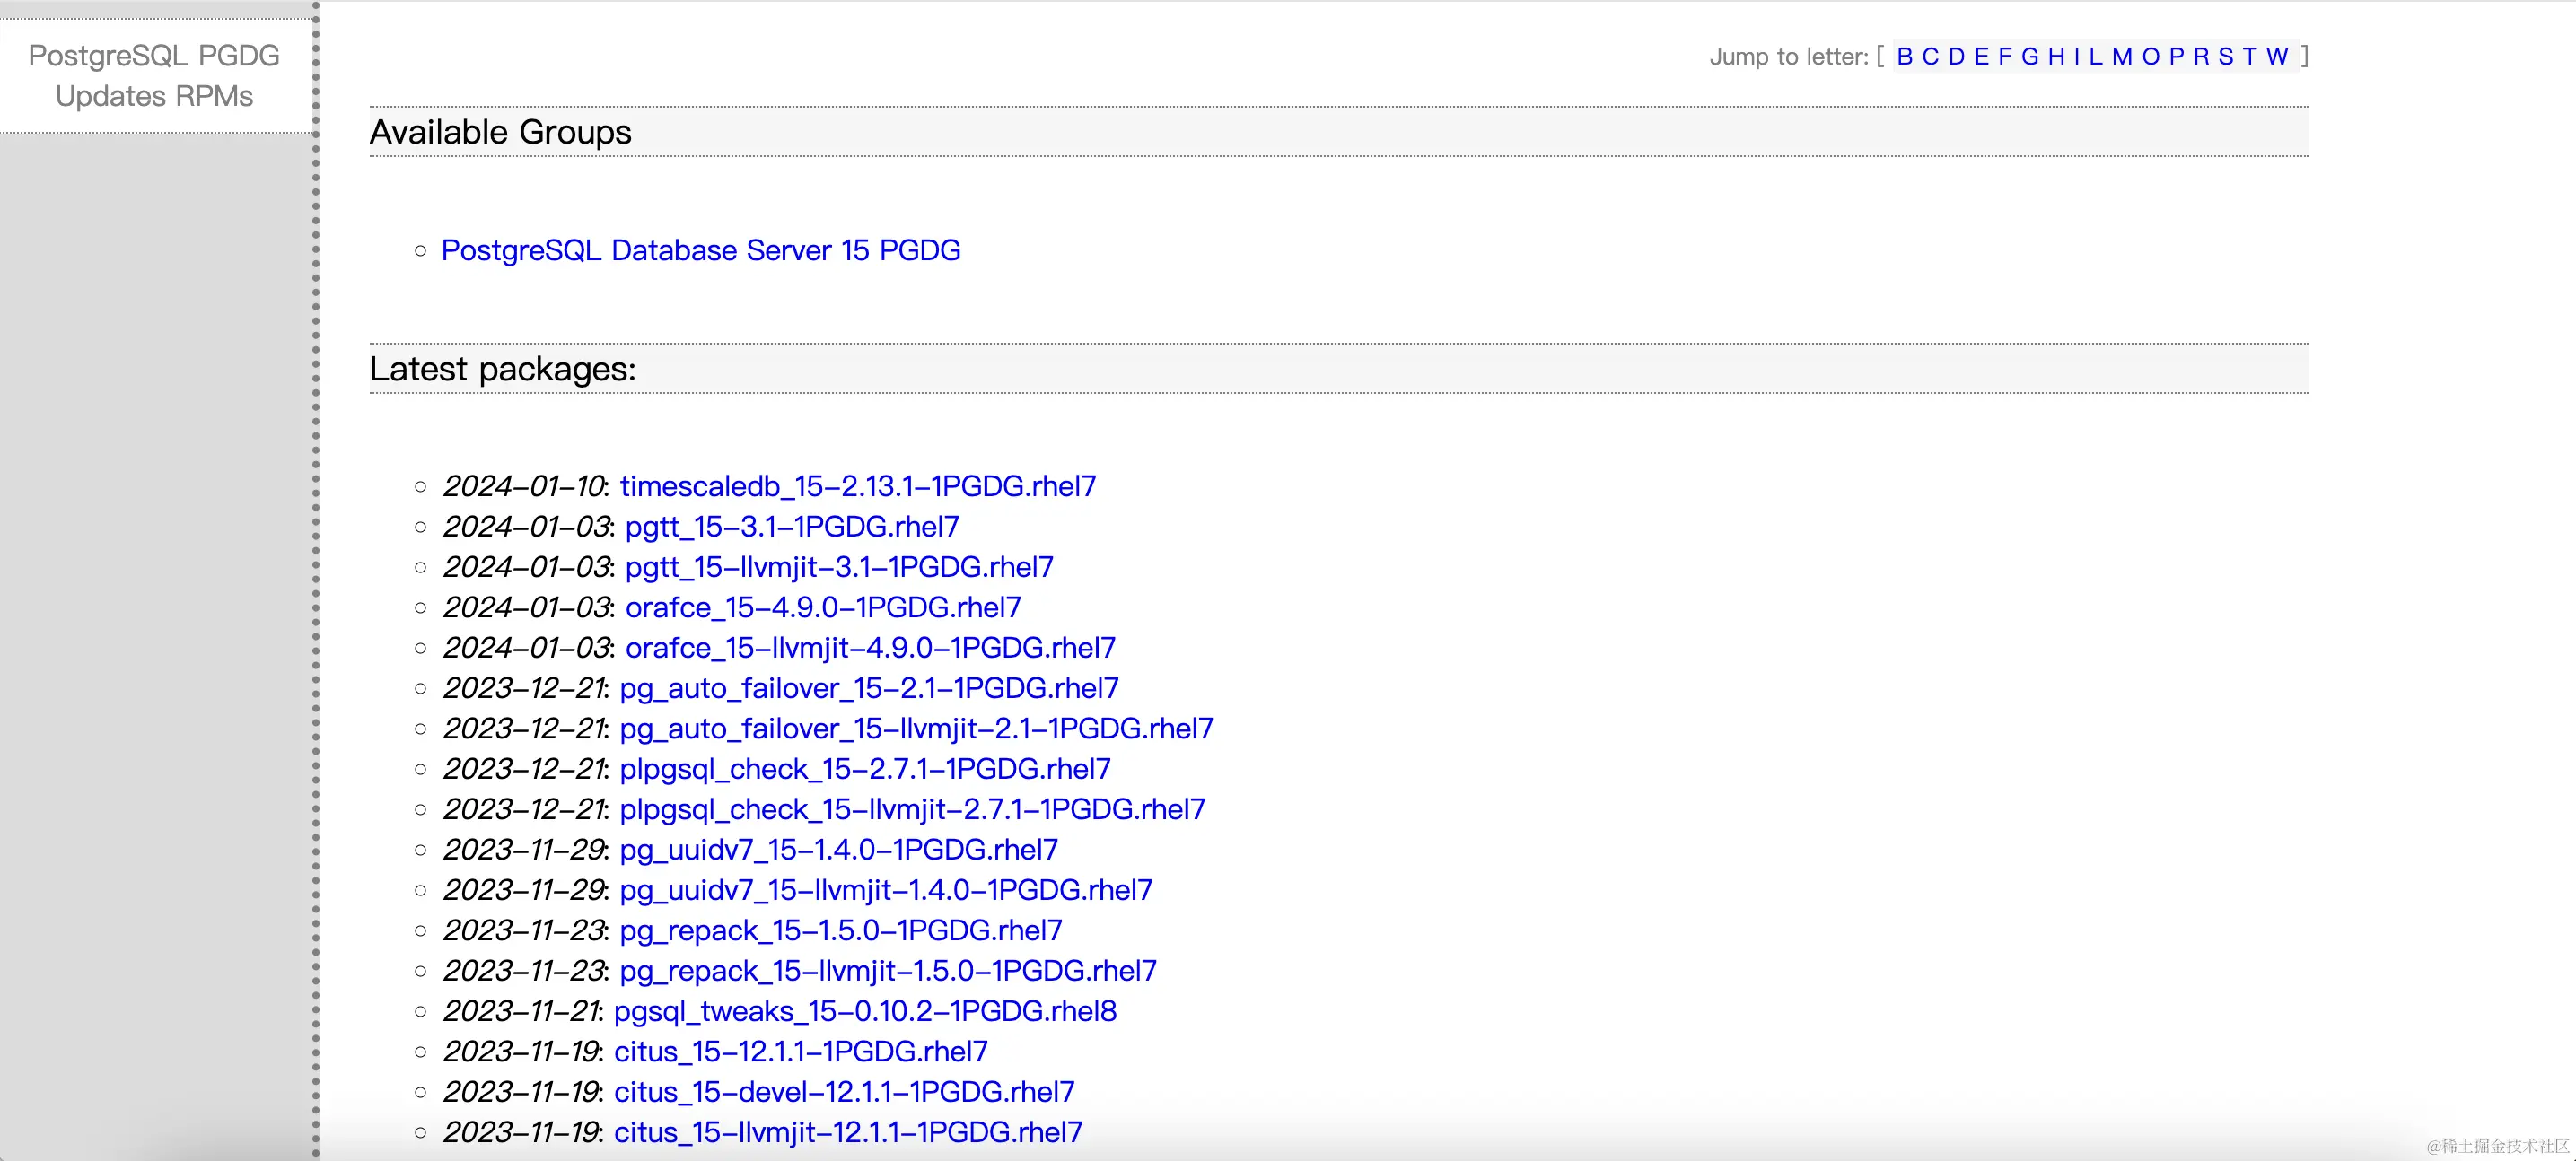Open pgtt_15-llvmjit-3.1-1PGDG.rhel7 package page
Screen dimensions: 2576x1161
(838, 567)
